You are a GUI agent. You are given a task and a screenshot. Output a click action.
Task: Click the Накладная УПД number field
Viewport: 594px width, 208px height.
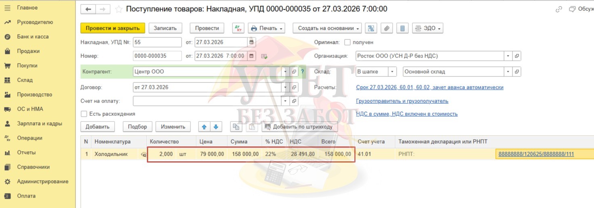[x=157, y=42]
